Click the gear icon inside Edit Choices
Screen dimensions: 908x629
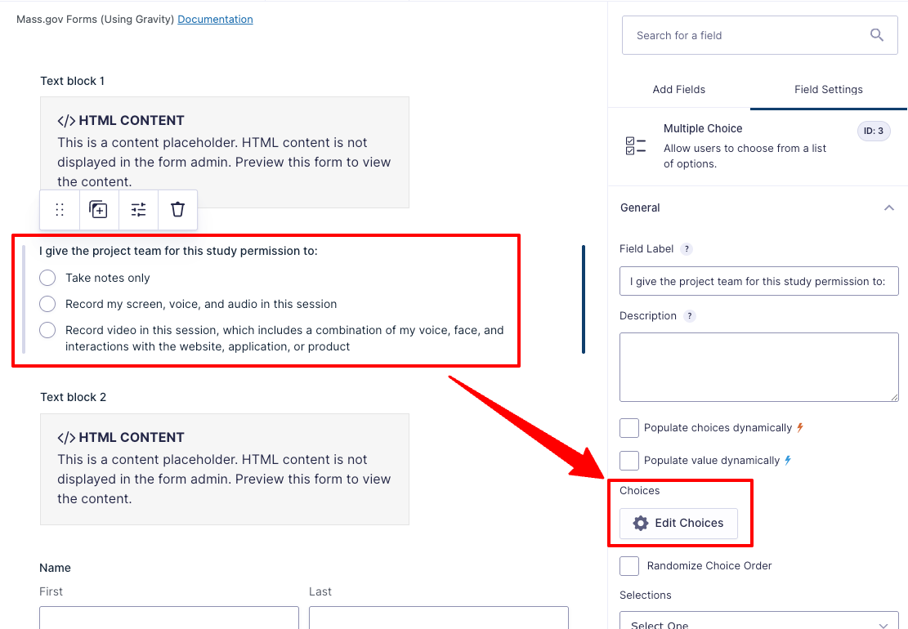tap(641, 524)
